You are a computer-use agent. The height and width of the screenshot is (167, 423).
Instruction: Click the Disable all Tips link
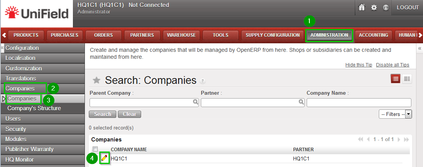[392, 65]
